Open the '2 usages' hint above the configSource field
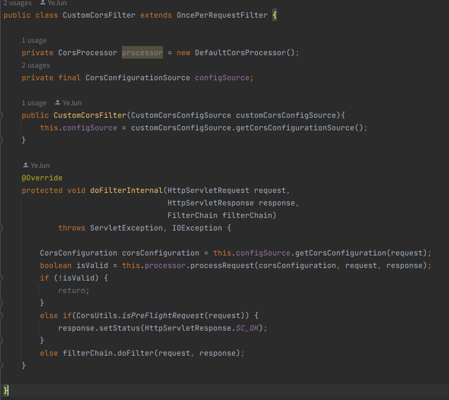 tap(36, 65)
